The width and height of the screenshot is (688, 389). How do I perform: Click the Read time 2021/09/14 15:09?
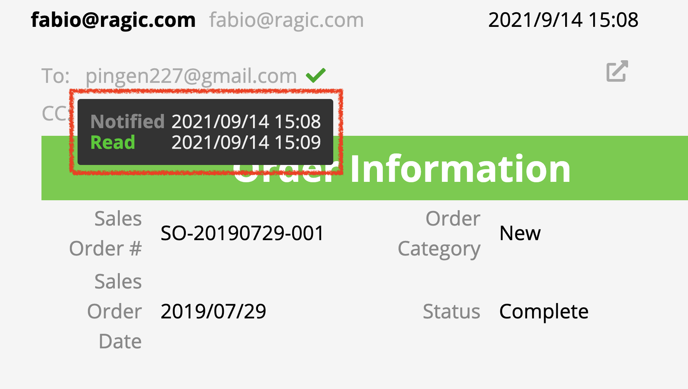click(246, 142)
